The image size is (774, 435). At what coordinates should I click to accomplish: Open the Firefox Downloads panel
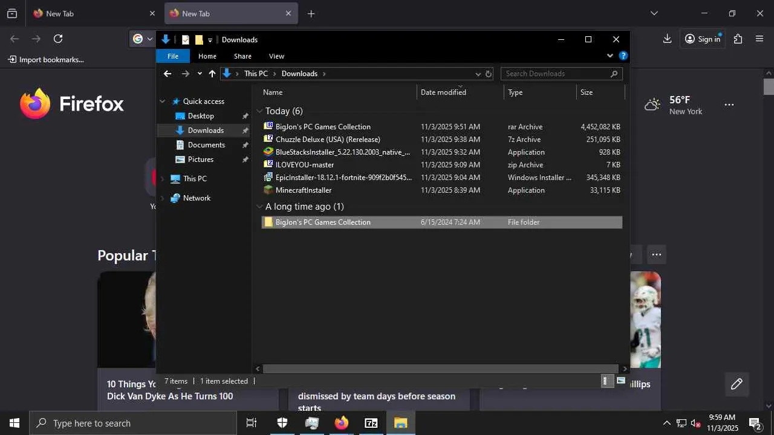point(667,39)
